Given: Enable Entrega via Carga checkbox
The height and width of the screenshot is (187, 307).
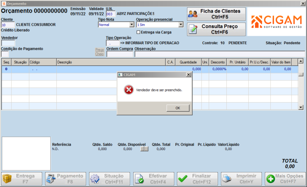Looking at the screenshot, I should [x=138, y=32].
